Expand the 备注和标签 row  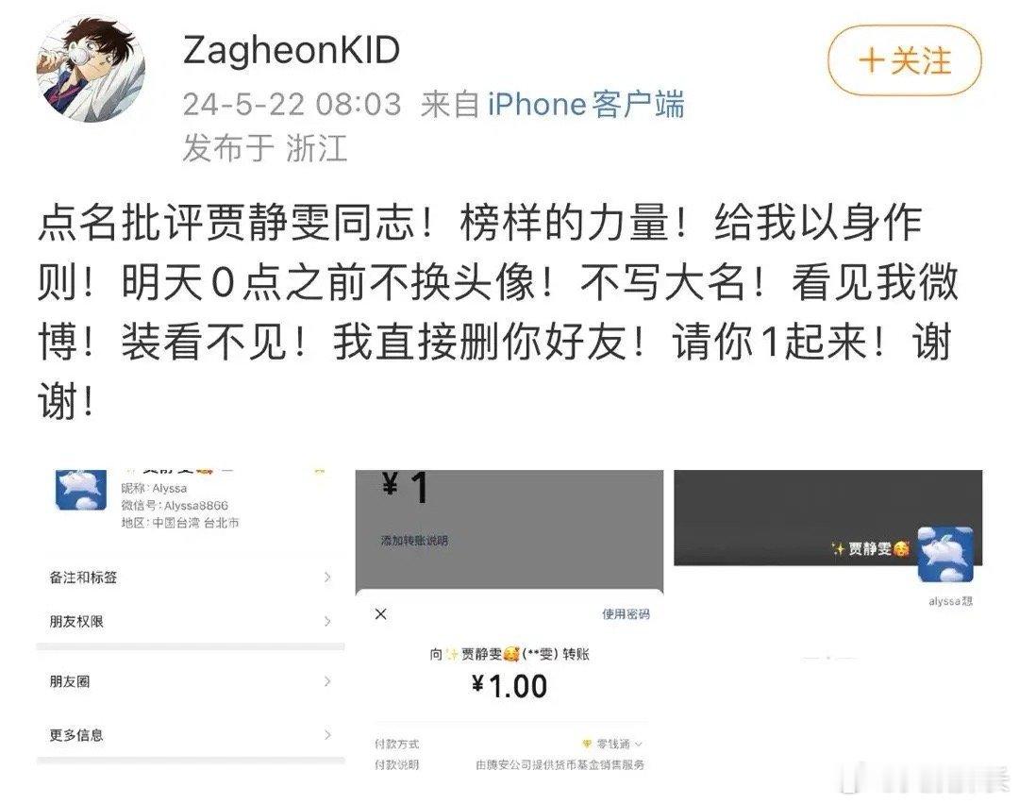pos(191,578)
